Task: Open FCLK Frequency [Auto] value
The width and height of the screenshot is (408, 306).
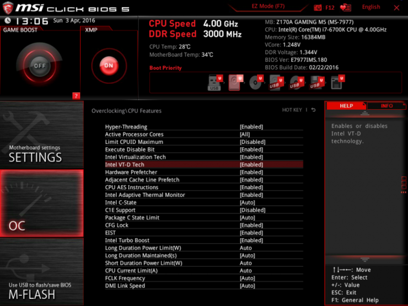Action: (247, 278)
